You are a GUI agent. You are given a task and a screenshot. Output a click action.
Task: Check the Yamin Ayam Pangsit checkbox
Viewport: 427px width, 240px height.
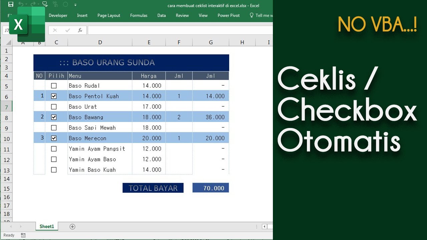pyautogui.click(x=54, y=149)
